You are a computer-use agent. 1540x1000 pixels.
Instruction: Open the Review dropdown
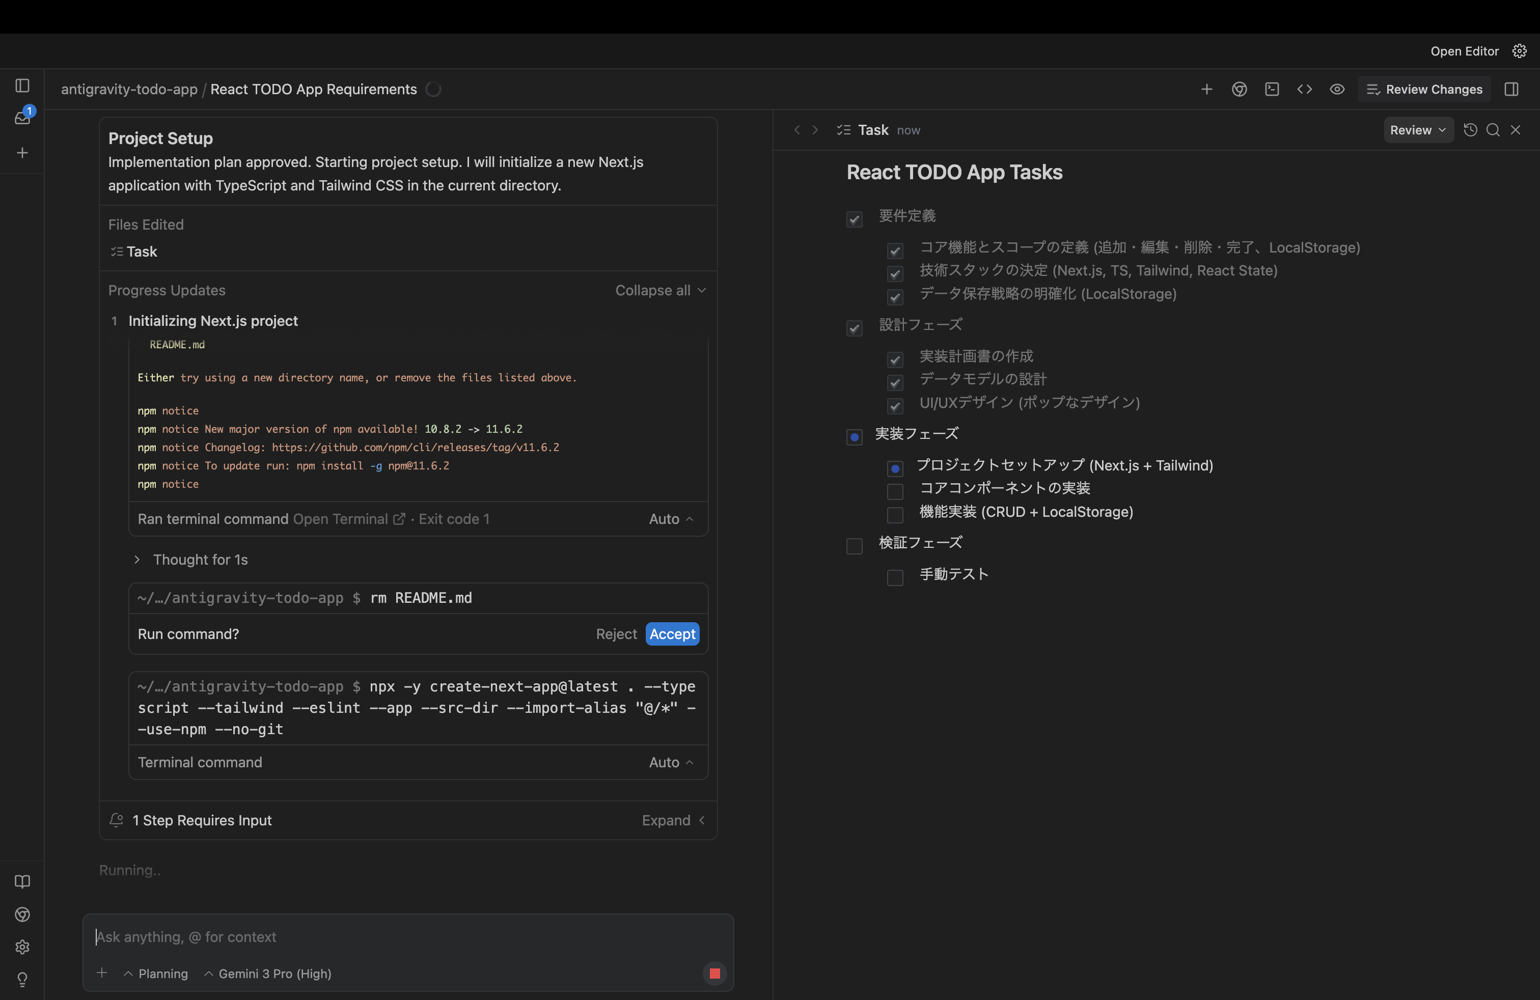1418,130
